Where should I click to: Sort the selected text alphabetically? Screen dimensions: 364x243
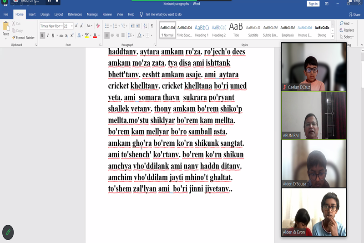145,26
